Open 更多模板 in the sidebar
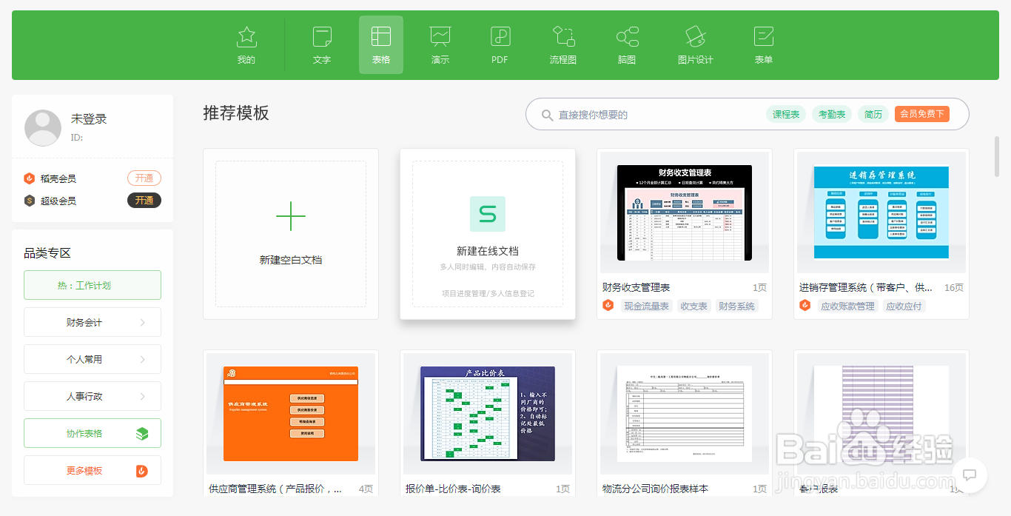The image size is (1011, 516). pos(92,470)
